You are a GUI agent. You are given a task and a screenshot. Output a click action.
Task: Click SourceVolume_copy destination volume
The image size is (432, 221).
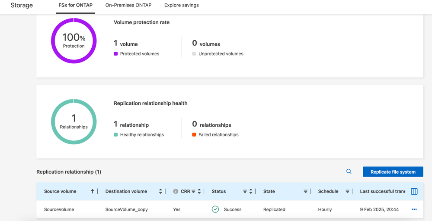coord(126,209)
